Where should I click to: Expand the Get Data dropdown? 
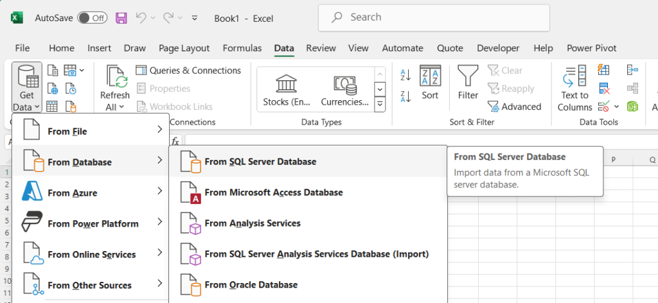(x=26, y=90)
